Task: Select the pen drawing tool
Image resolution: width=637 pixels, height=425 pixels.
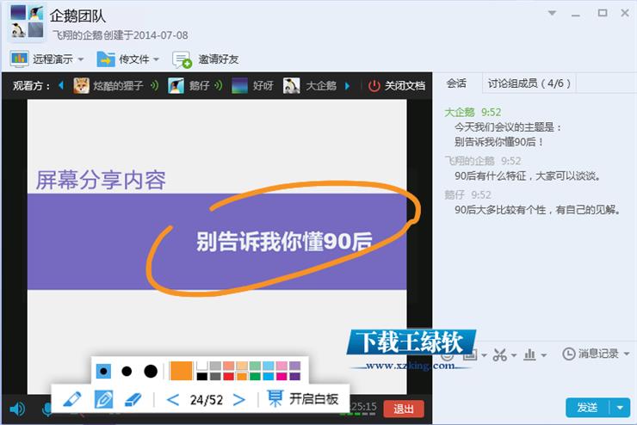Action: (x=103, y=399)
